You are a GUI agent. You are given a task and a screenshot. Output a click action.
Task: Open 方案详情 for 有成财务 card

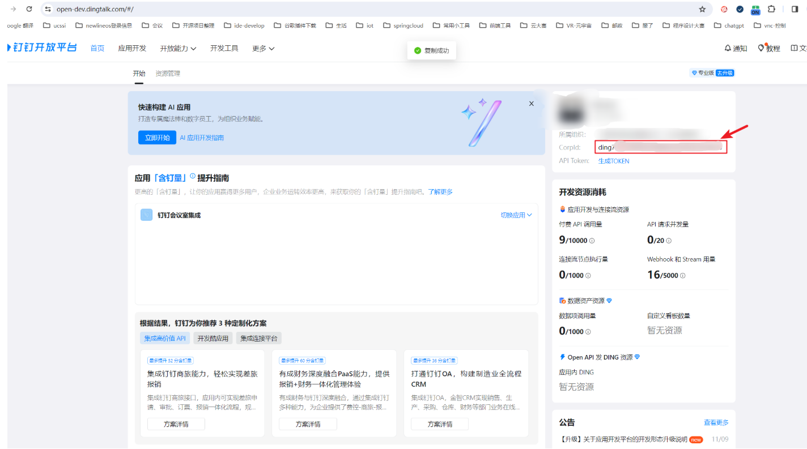(308, 424)
